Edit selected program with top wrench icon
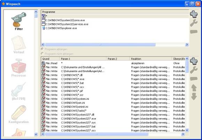This screenshot has width=202, height=140. [x=194, y=23]
